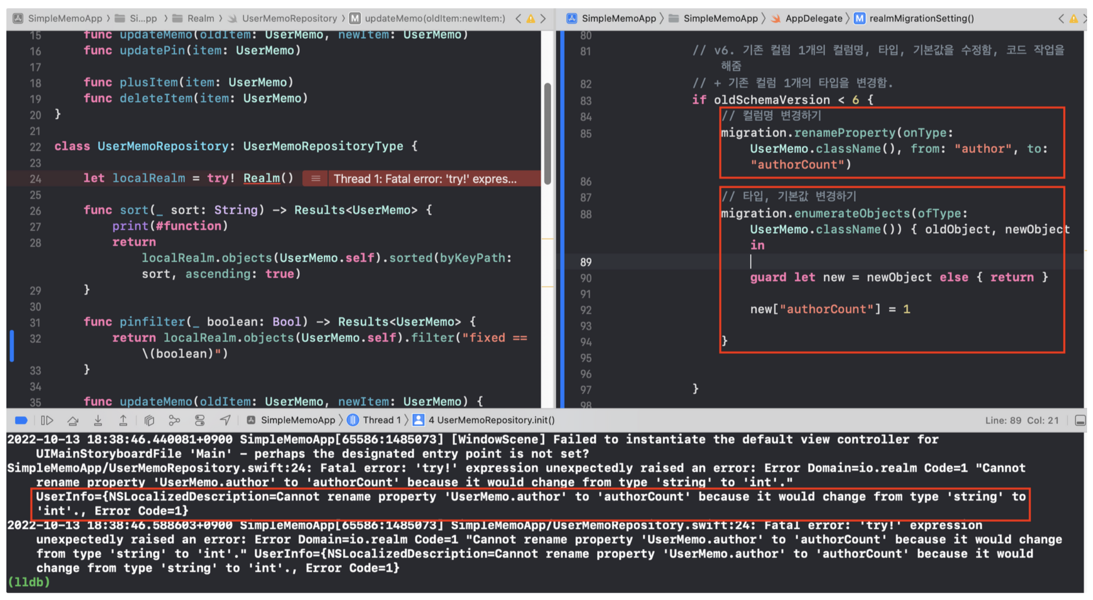
Task: Click the UserMemoRepositoryType protocol name
Action: (x=323, y=146)
